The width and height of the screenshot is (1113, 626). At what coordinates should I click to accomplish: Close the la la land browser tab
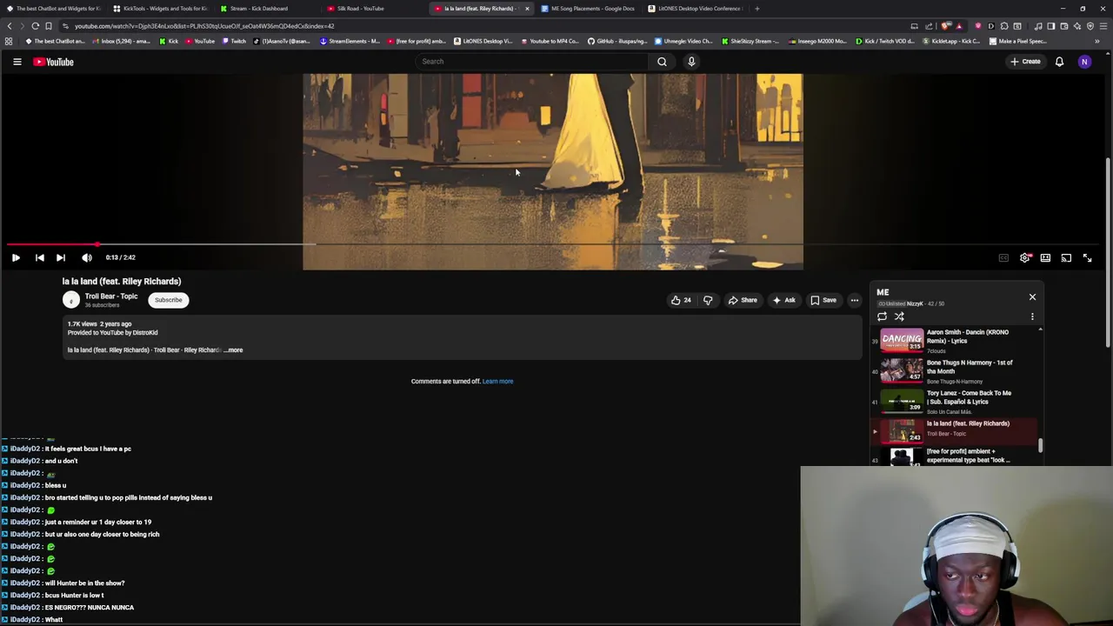(x=527, y=9)
